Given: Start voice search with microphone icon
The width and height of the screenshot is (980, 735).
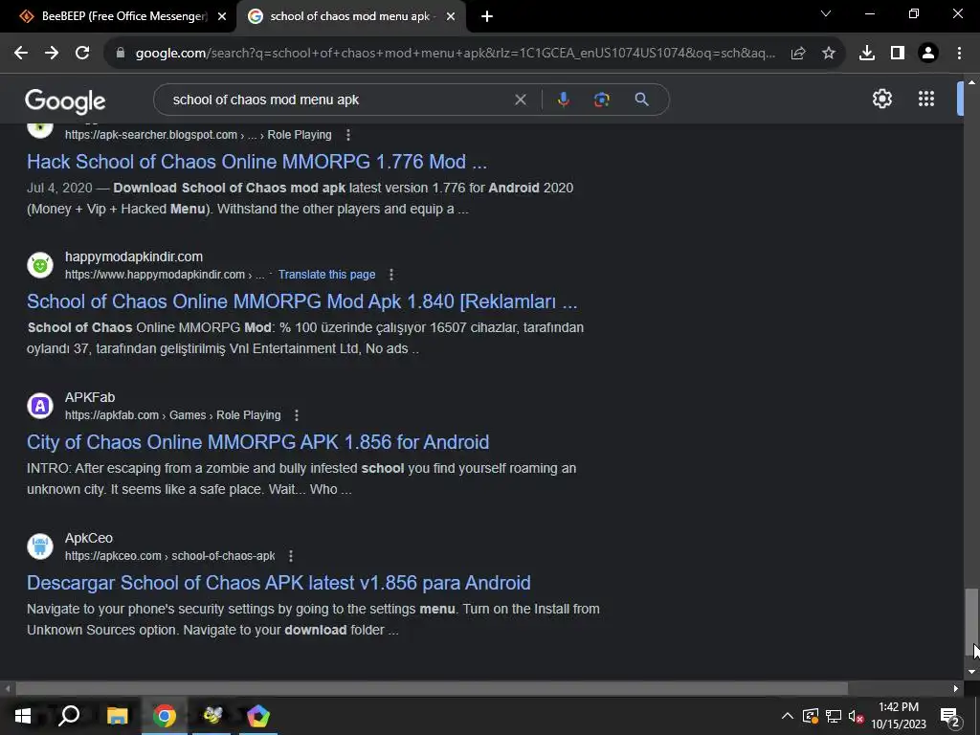Looking at the screenshot, I should tap(563, 100).
